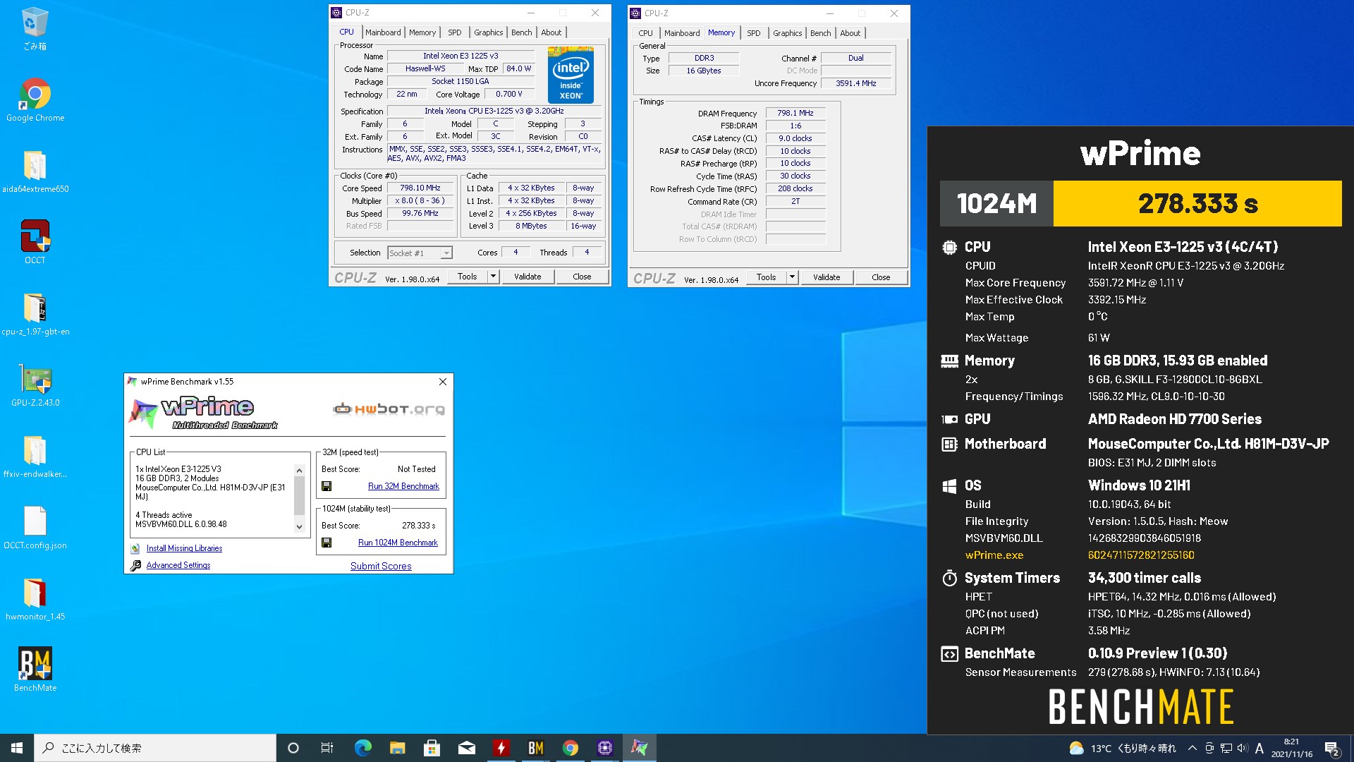Open Install Missing Libraries link

184,548
